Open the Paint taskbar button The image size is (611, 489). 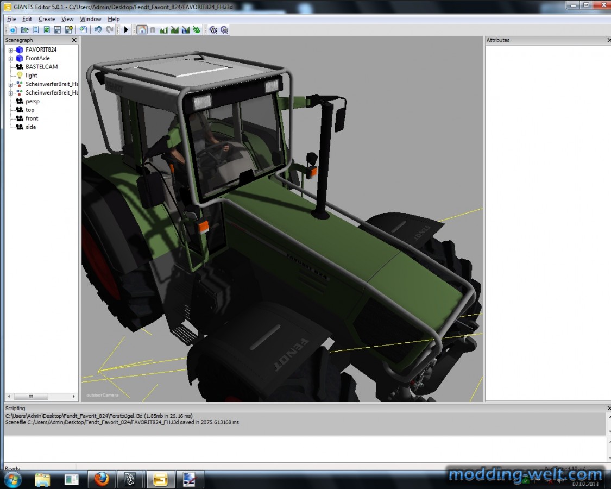(190, 480)
